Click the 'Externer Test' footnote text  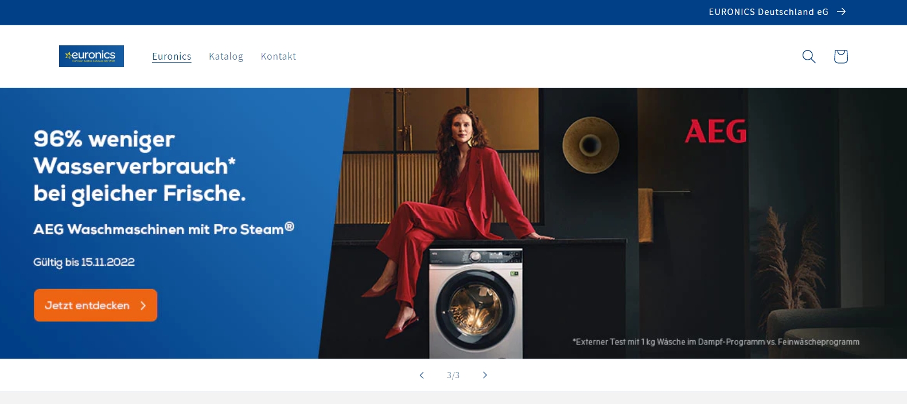point(716,342)
